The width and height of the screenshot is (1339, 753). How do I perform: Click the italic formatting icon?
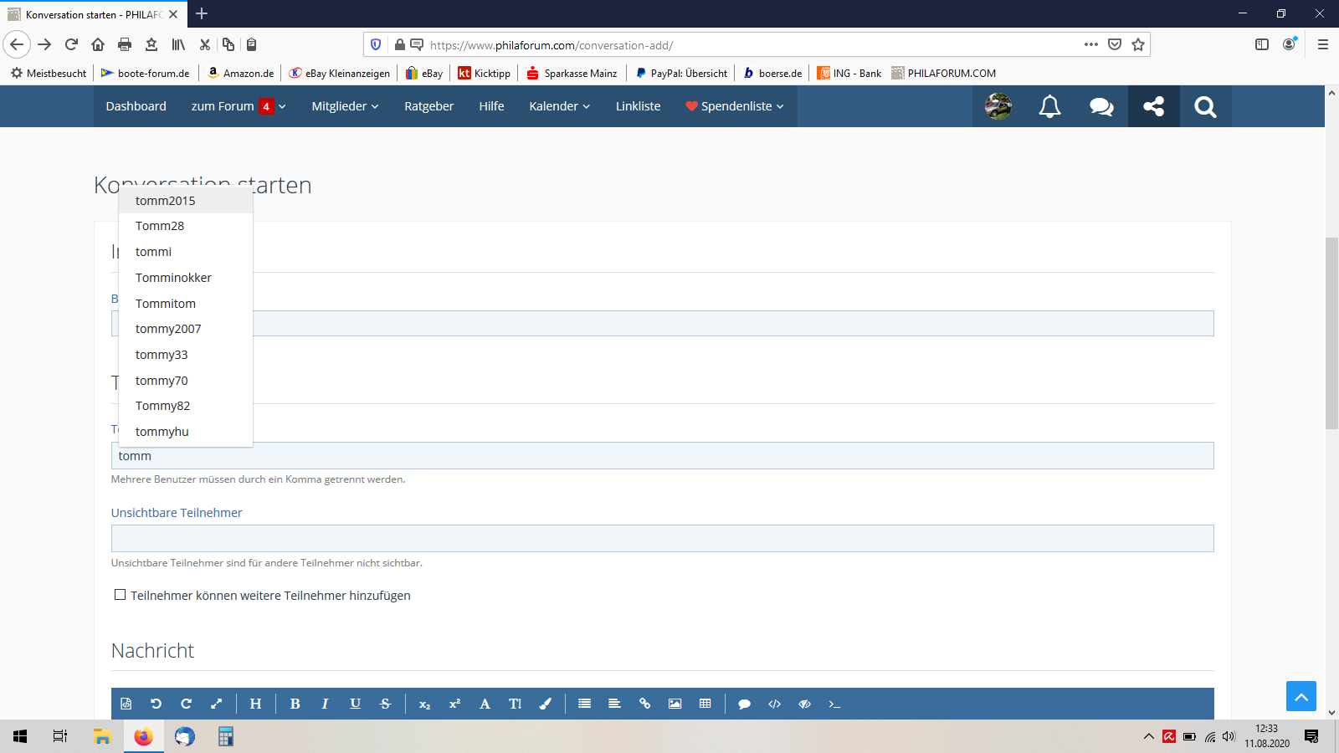pyautogui.click(x=325, y=704)
